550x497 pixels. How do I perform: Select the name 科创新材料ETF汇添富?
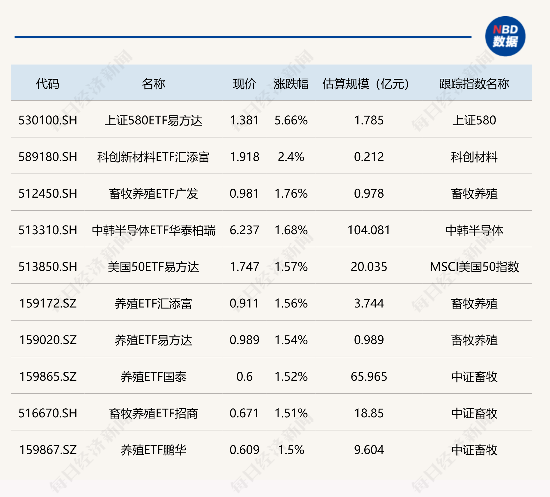pos(153,157)
